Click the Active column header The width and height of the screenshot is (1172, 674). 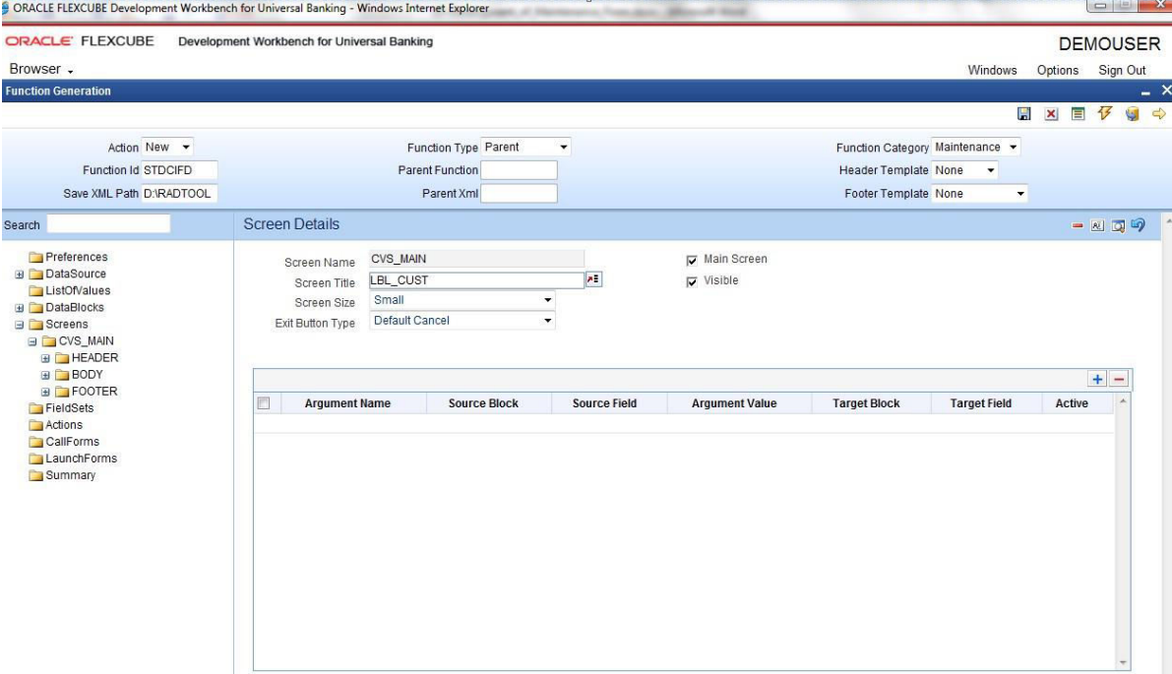point(1072,403)
